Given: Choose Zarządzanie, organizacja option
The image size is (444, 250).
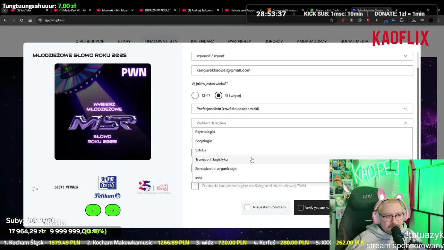Looking at the screenshot, I should click(261, 169).
